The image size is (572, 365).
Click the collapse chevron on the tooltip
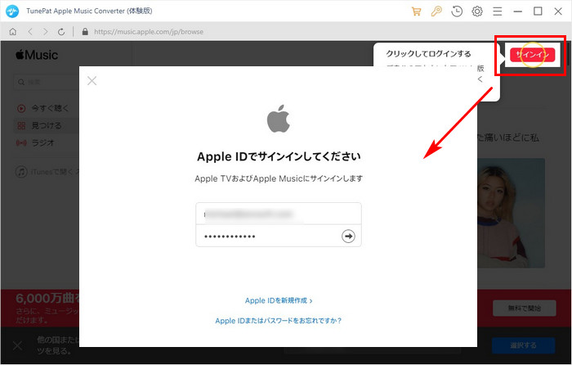pyautogui.click(x=480, y=79)
